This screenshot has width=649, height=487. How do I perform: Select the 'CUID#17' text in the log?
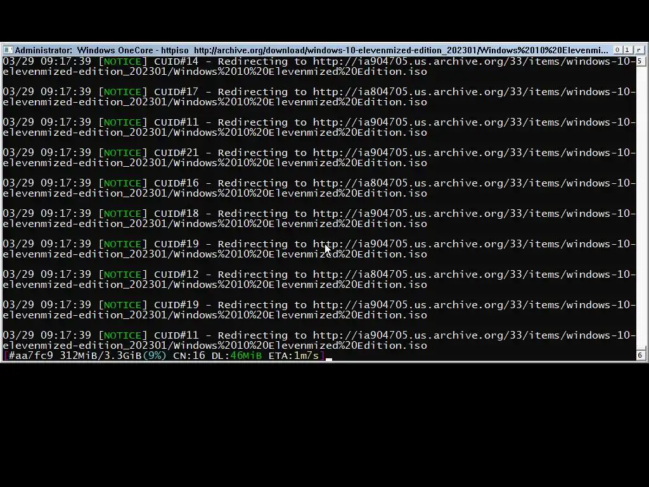[176, 92]
